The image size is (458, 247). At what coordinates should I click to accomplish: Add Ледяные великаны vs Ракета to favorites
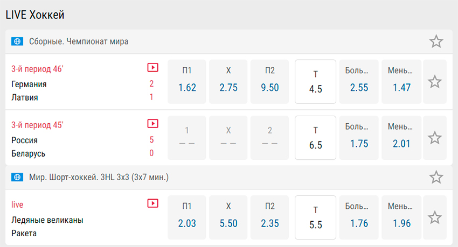point(435,217)
